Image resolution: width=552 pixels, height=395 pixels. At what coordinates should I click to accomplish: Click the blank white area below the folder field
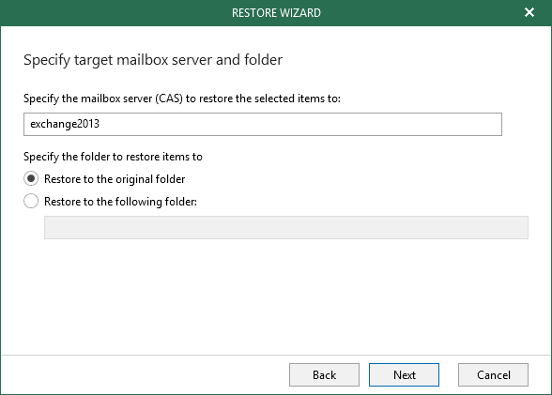pyautogui.click(x=276, y=296)
